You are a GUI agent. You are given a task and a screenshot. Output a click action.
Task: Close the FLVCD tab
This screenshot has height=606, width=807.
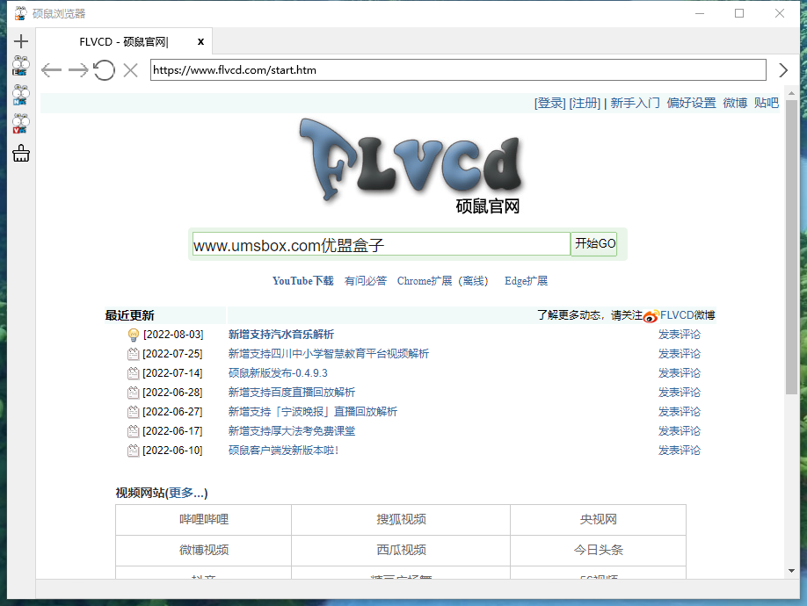pos(200,41)
